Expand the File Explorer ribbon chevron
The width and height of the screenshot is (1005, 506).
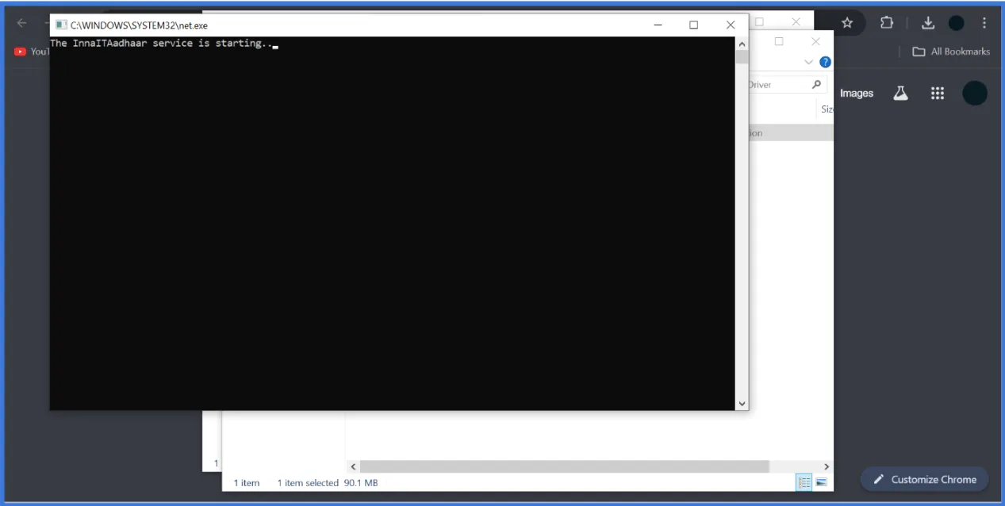(809, 62)
